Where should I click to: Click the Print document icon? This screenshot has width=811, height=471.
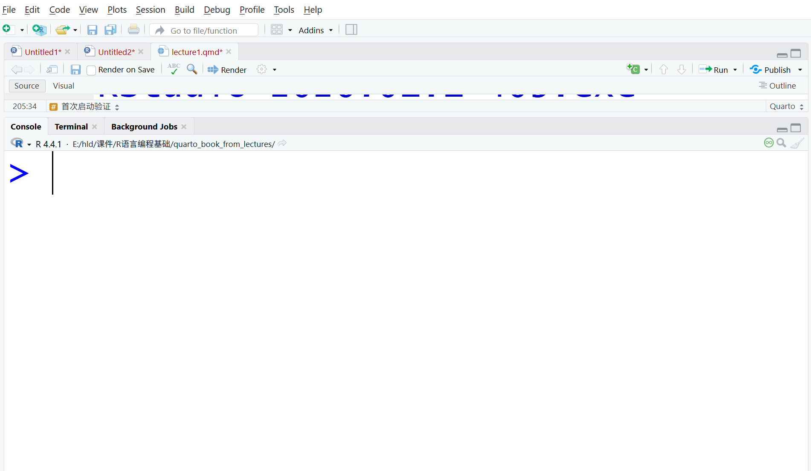133,30
